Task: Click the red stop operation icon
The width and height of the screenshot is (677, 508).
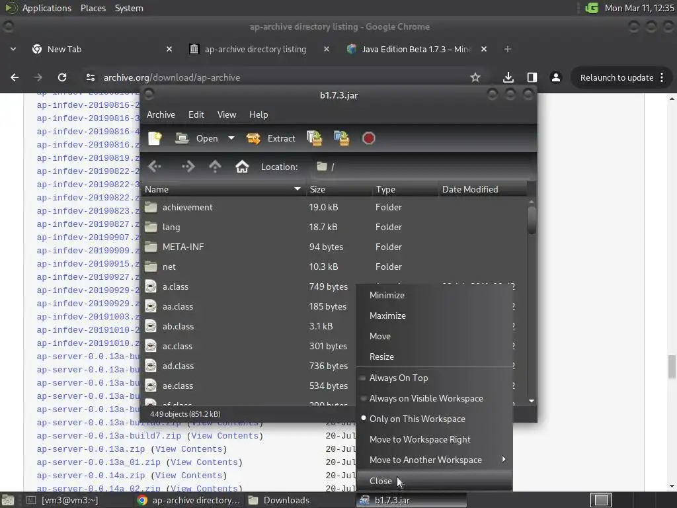Action: (368, 138)
